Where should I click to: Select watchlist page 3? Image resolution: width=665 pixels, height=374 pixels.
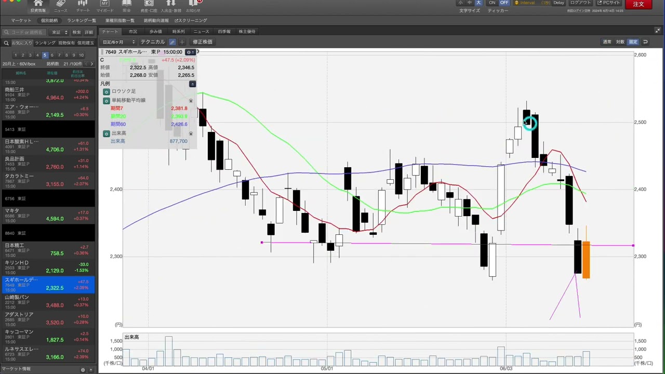tap(30, 55)
